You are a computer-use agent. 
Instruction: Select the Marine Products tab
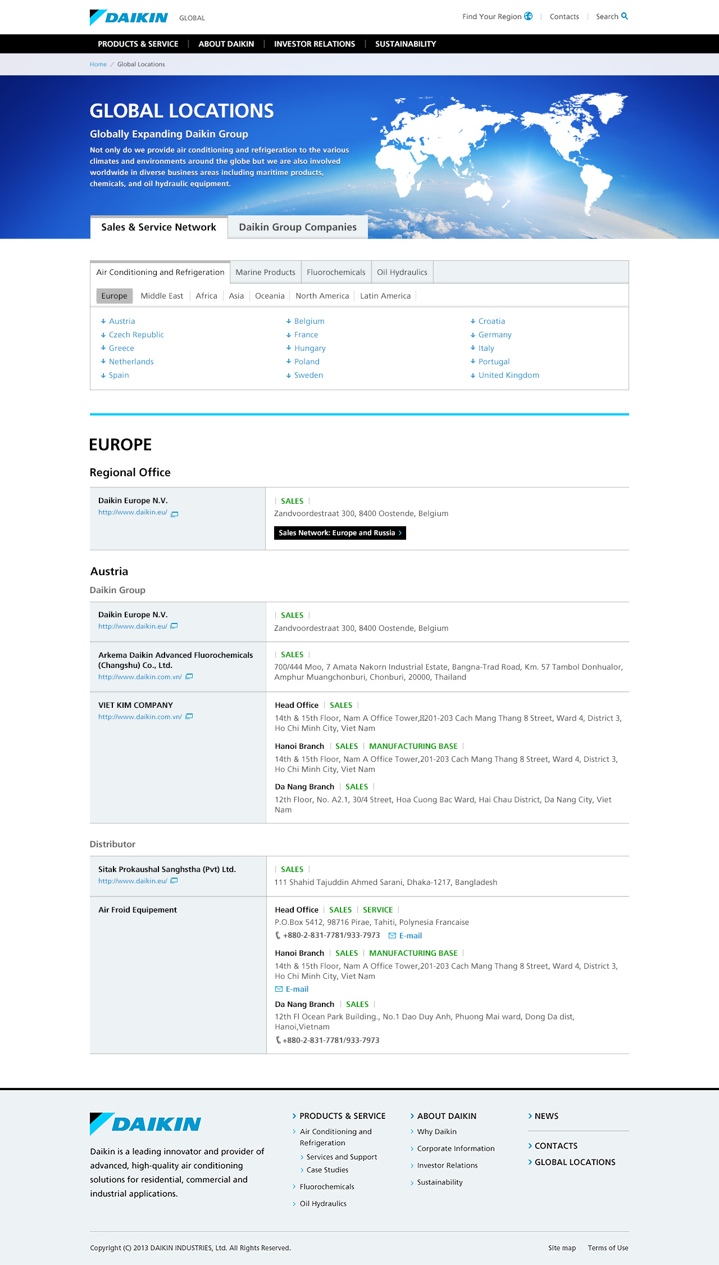click(265, 272)
